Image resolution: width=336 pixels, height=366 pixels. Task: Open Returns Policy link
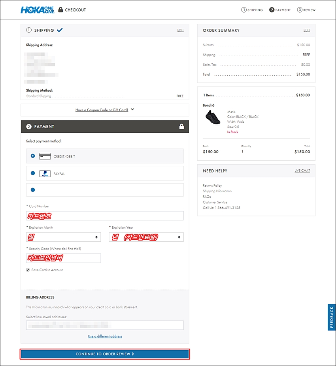tap(212, 186)
